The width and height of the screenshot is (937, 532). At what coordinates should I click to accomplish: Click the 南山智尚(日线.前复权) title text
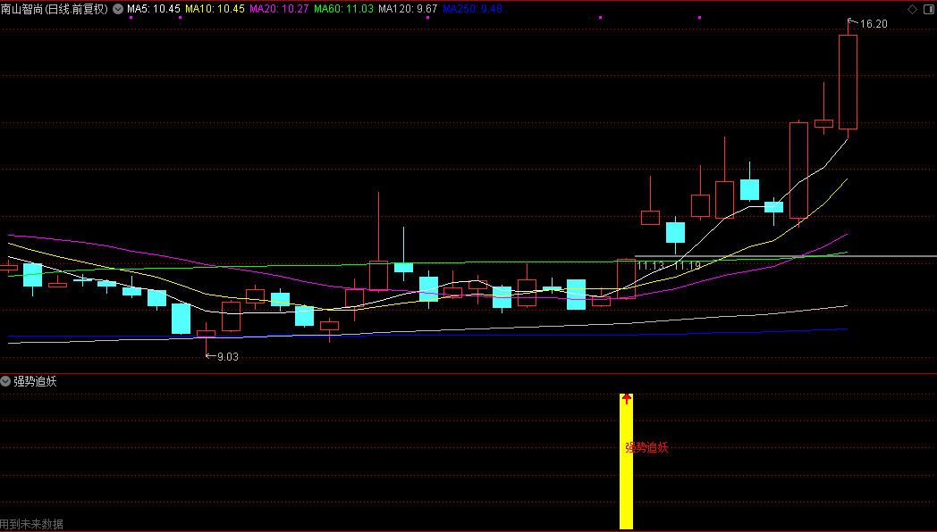point(55,9)
